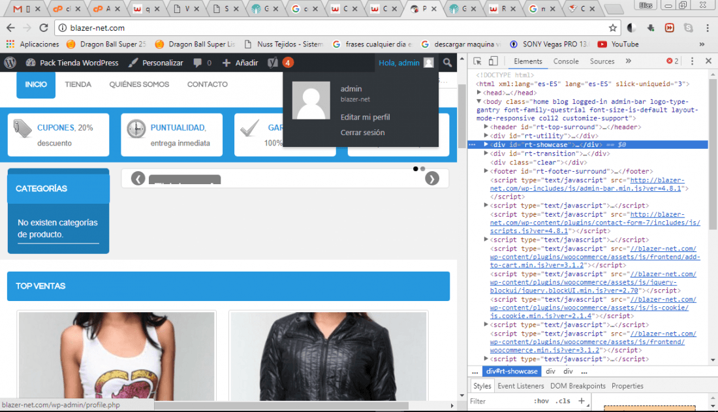Show hidden bookmarks with the double chevron
Image resolution: width=718 pixels, height=412 pixels.
(x=702, y=44)
